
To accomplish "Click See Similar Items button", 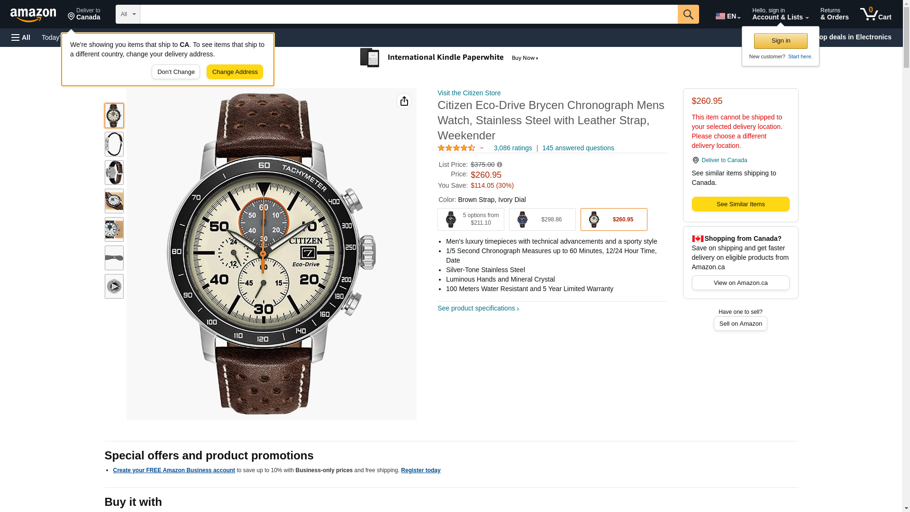I will pyautogui.click(x=740, y=204).
